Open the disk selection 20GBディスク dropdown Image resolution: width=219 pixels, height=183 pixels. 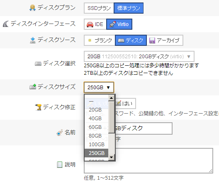pos(139,57)
